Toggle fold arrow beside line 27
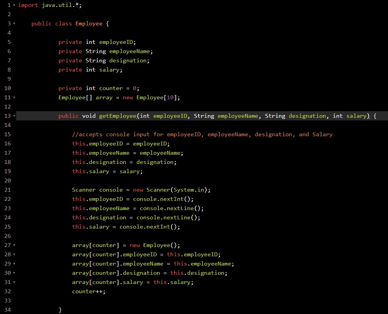The height and width of the screenshot is (314, 388). (14, 245)
